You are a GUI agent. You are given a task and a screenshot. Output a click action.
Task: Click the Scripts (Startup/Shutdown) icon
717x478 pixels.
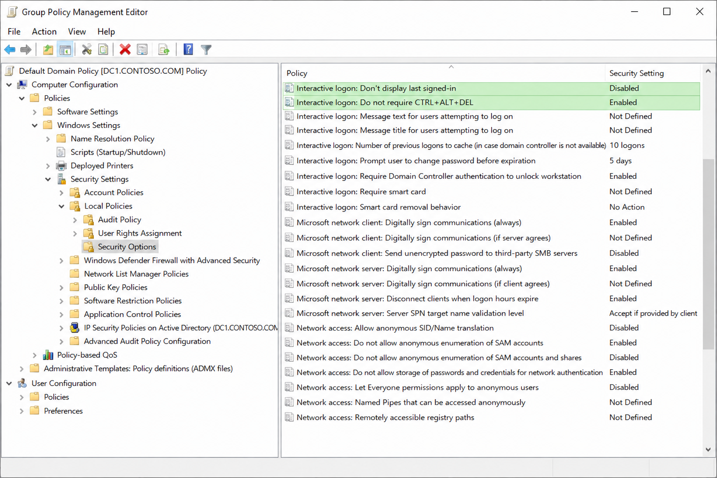[x=61, y=152]
